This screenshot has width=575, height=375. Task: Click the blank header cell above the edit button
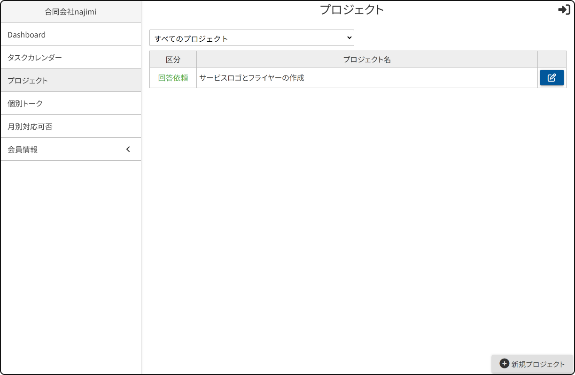point(552,60)
